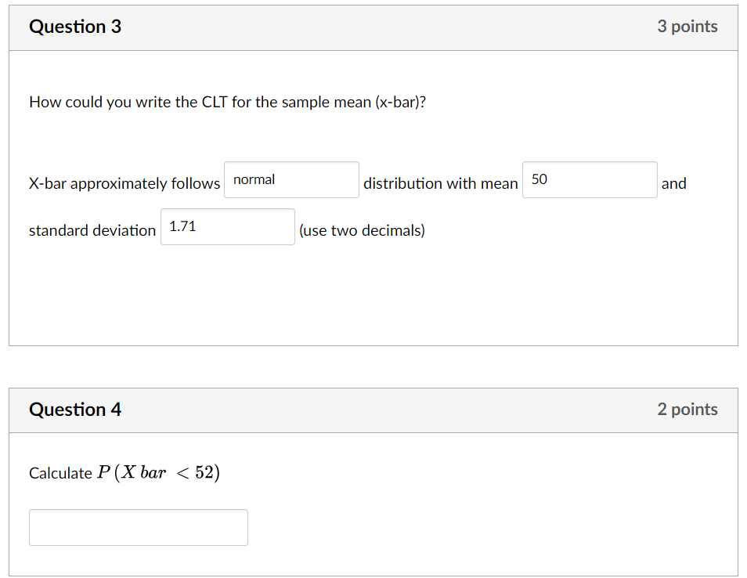Click the P(X bar < 52) formula

point(158,473)
